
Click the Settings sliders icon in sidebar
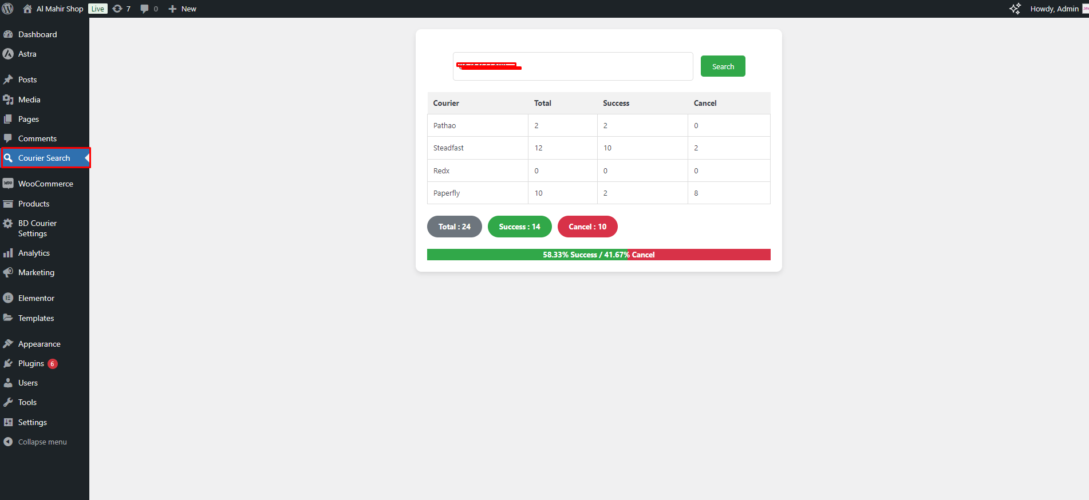click(x=8, y=422)
